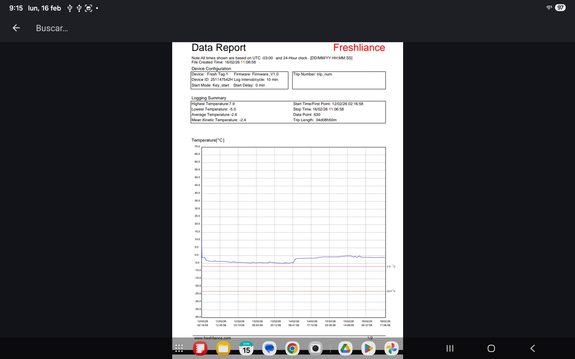The height and width of the screenshot is (359, 575).
Task: Open the apps grid in taskbar
Action: tap(179, 348)
